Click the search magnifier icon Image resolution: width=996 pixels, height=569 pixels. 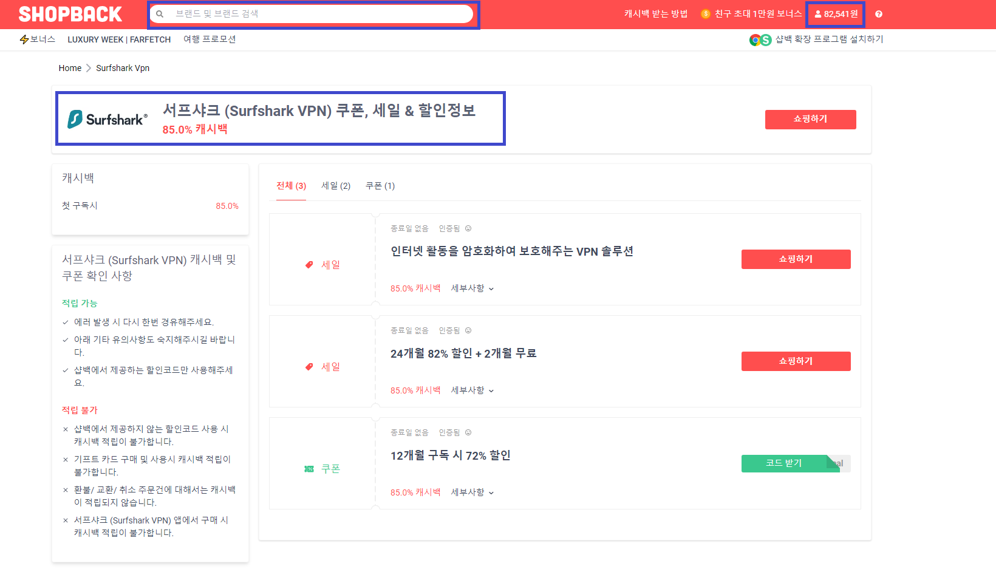pyautogui.click(x=160, y=14)
